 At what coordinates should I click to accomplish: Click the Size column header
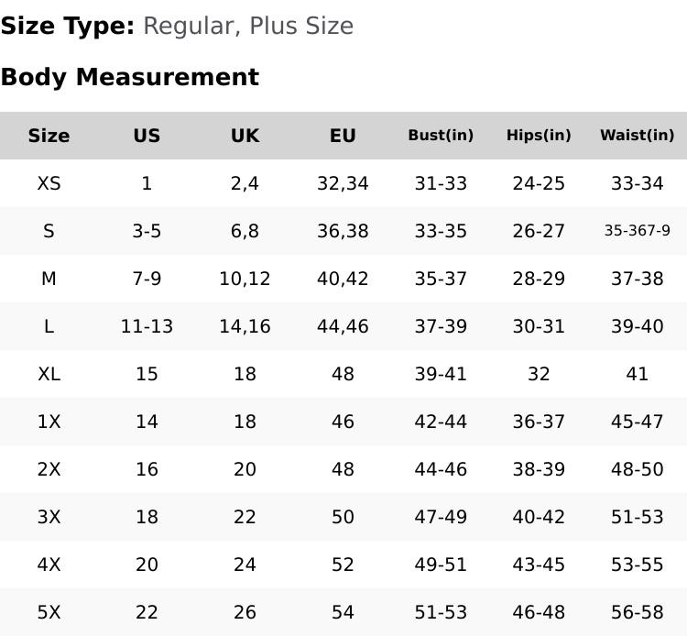click(49, 136)
